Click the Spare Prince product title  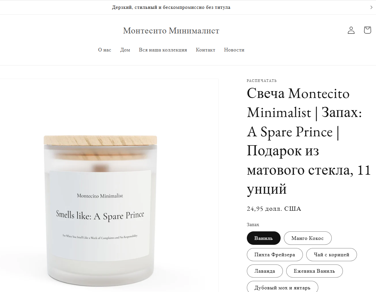tap(309, 141)
